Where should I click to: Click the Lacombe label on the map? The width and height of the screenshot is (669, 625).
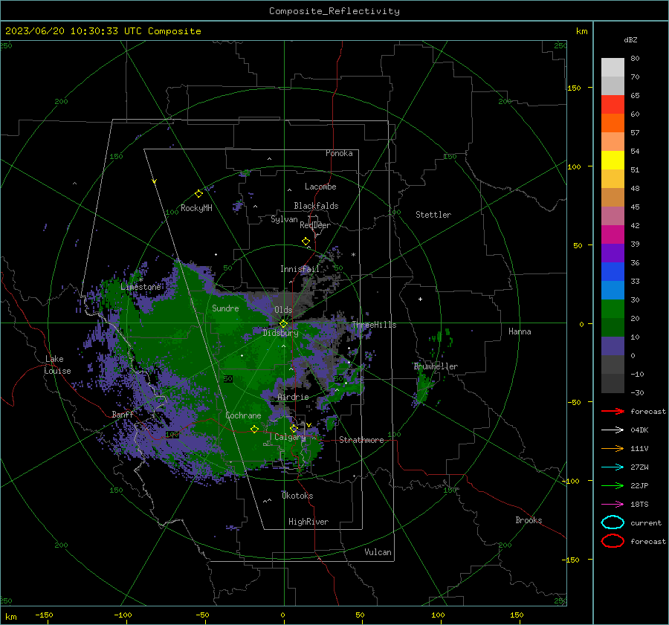pyautogui.click(x=320, y=187)
